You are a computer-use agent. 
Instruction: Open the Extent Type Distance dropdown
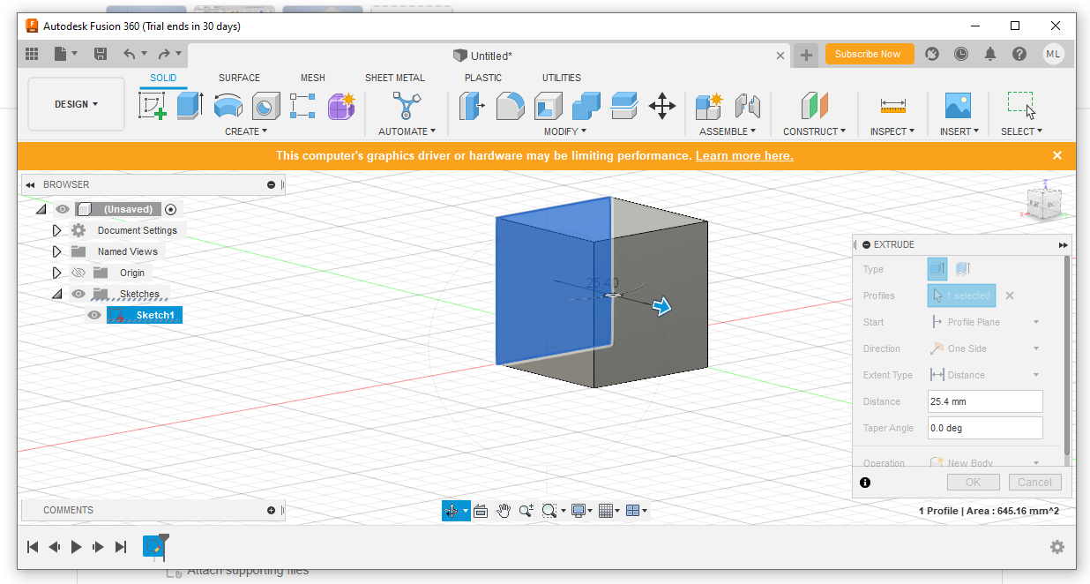point(986,375)
